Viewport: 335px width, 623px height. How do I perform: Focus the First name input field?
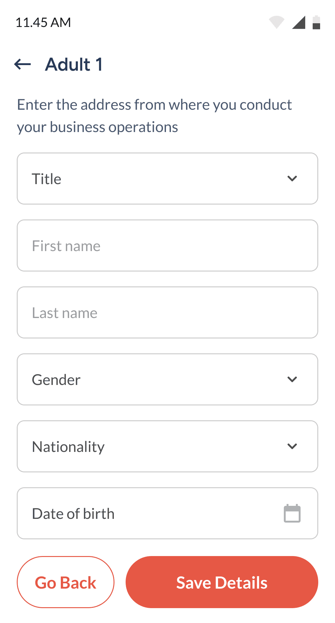tap(167, 245)
